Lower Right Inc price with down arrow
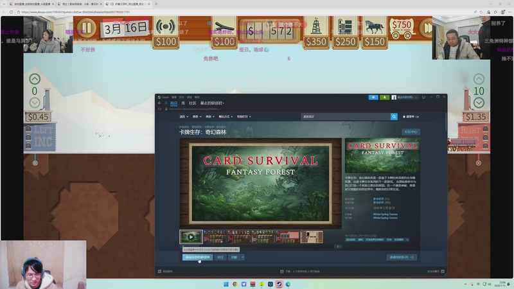 pos(479,103)
